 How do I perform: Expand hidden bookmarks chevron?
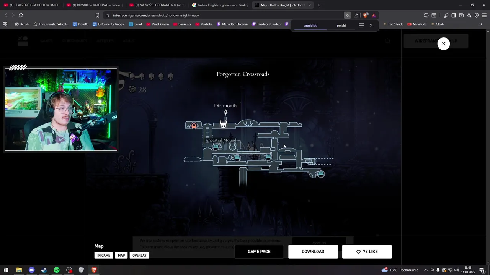(x=481, y=24)
